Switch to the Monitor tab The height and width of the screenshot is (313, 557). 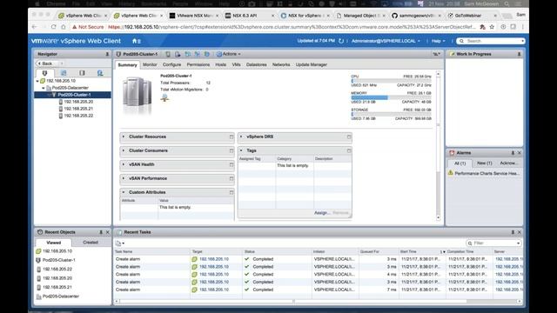150,65
